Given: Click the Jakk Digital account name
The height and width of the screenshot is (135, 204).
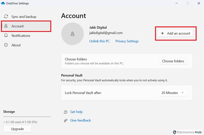Looking at the screenshot, I should click(98, 27).
